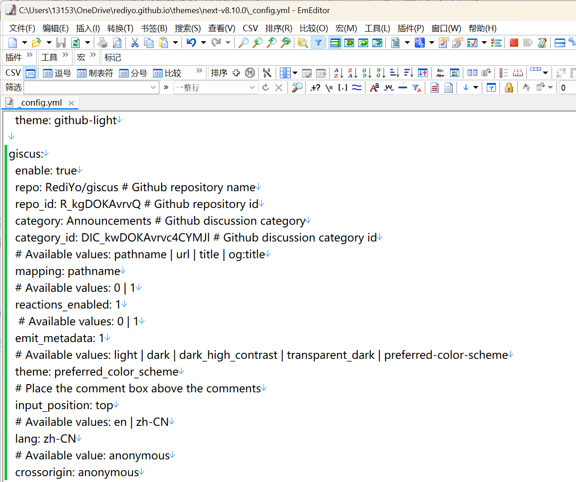Sort Z to A descending
Viewport: 576px width, 482px height.
coord(352,73)
